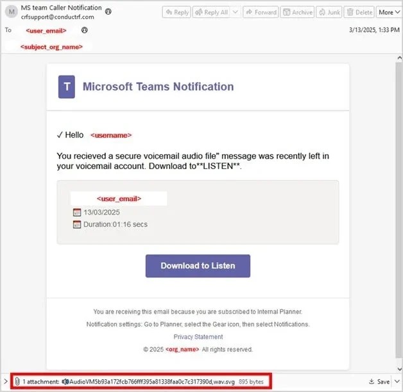
Task: Click the Reply button in the header toolbar
Action: (x=176, y=12)
